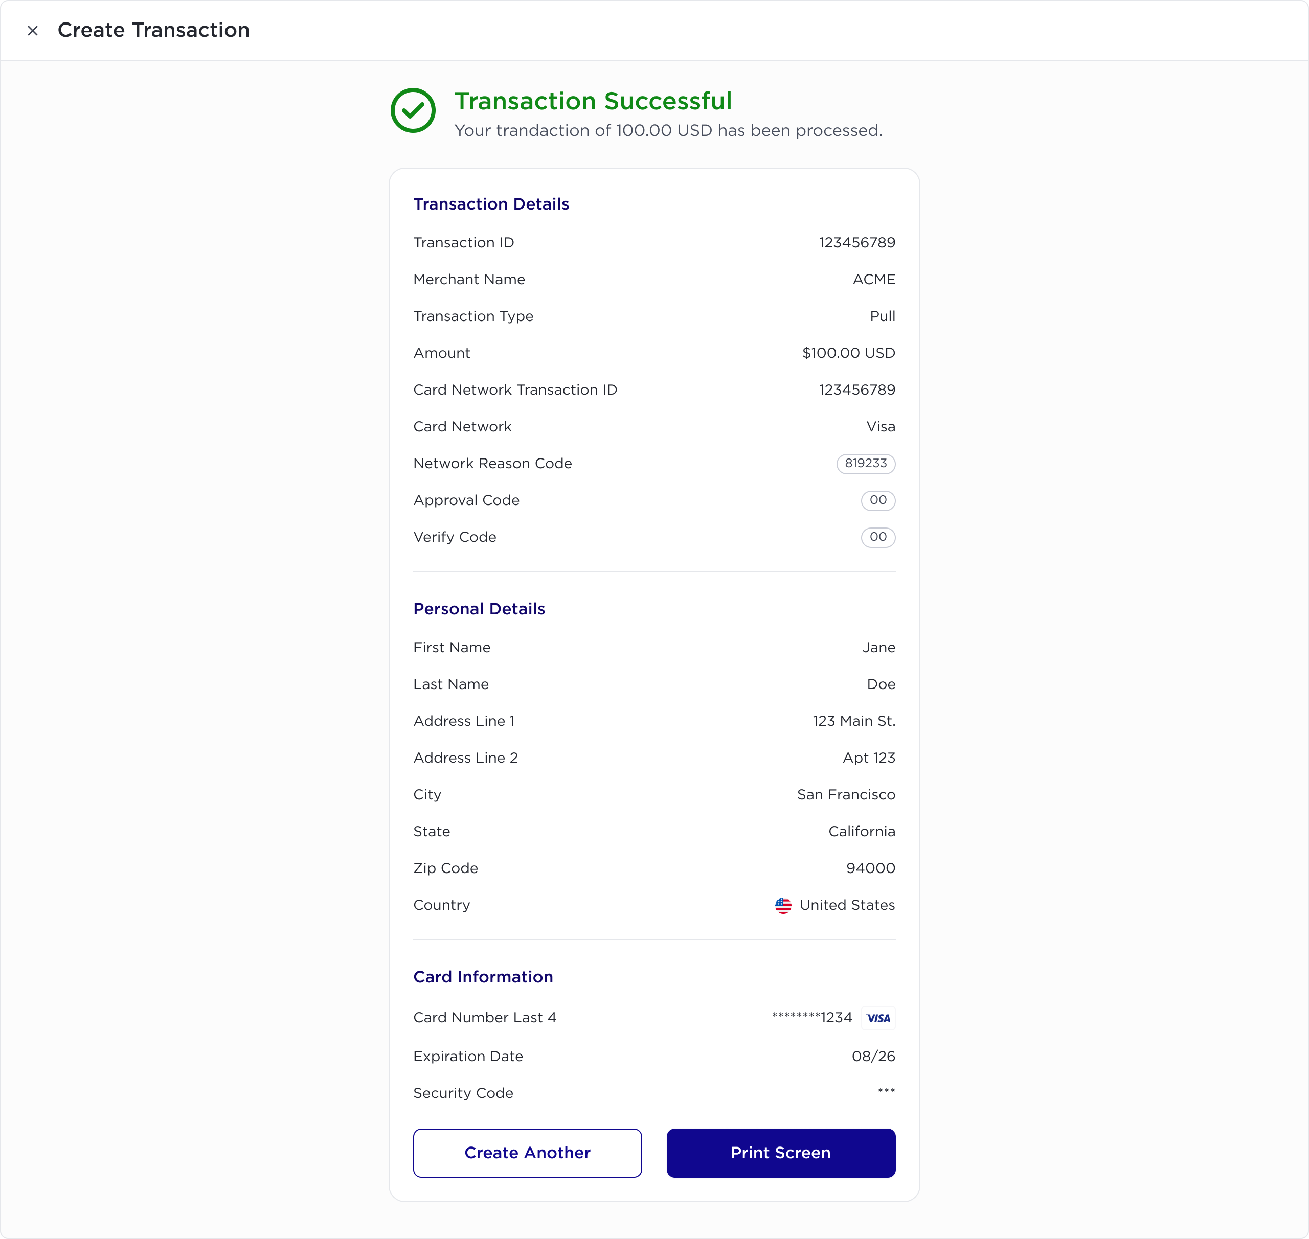Select the Card Network Transaction ID value

(857, 389)
